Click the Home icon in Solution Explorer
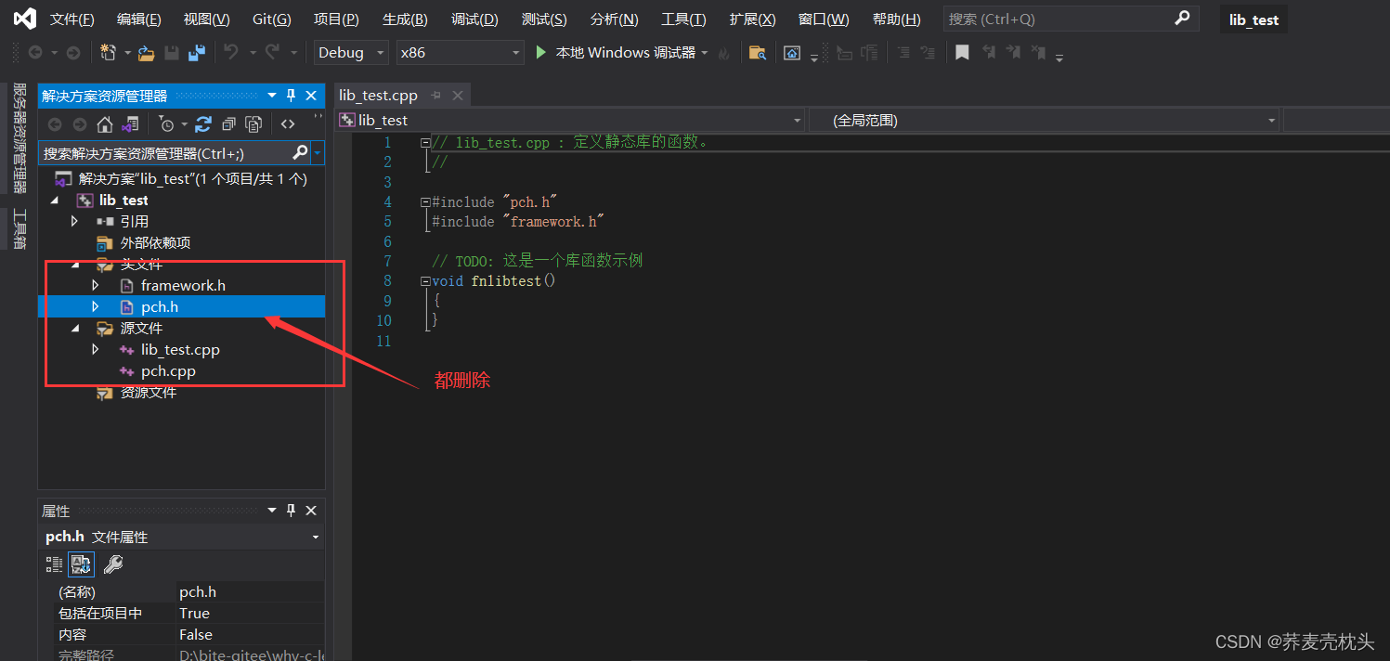Screen dimensions: 1390x661 [106, 123]
